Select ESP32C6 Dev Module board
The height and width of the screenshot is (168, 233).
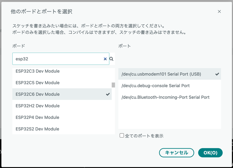click(62, 94)
